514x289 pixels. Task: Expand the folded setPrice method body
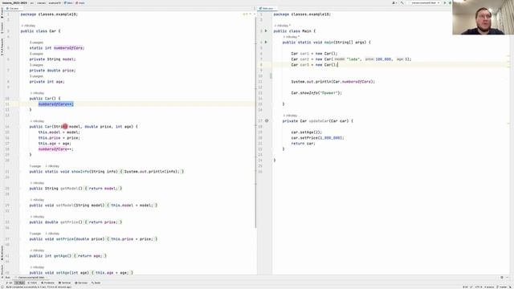pyautogui.click(x=132, y=239)
